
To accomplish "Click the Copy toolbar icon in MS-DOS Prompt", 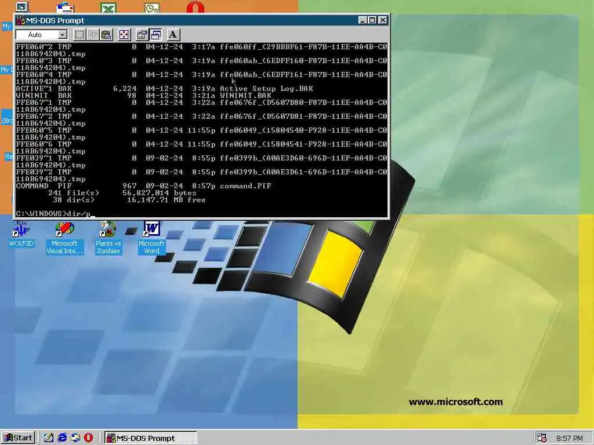I will point(93,35).
